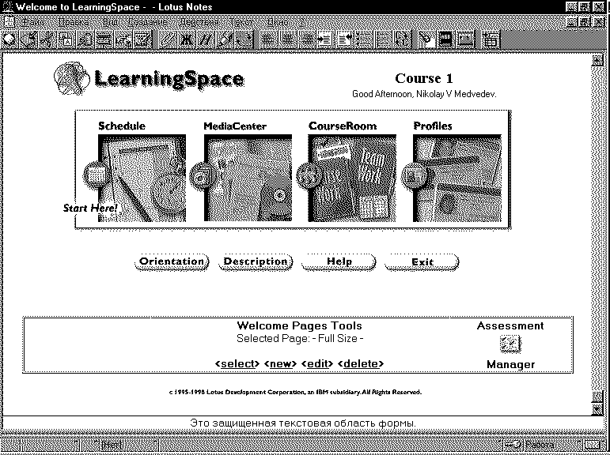Click the 'Assessment' label
This screenshot has height=455, width=610.
tap(510, 325)
